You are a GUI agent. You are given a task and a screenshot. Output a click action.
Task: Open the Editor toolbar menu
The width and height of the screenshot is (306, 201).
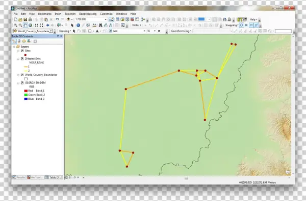(137, 25)
